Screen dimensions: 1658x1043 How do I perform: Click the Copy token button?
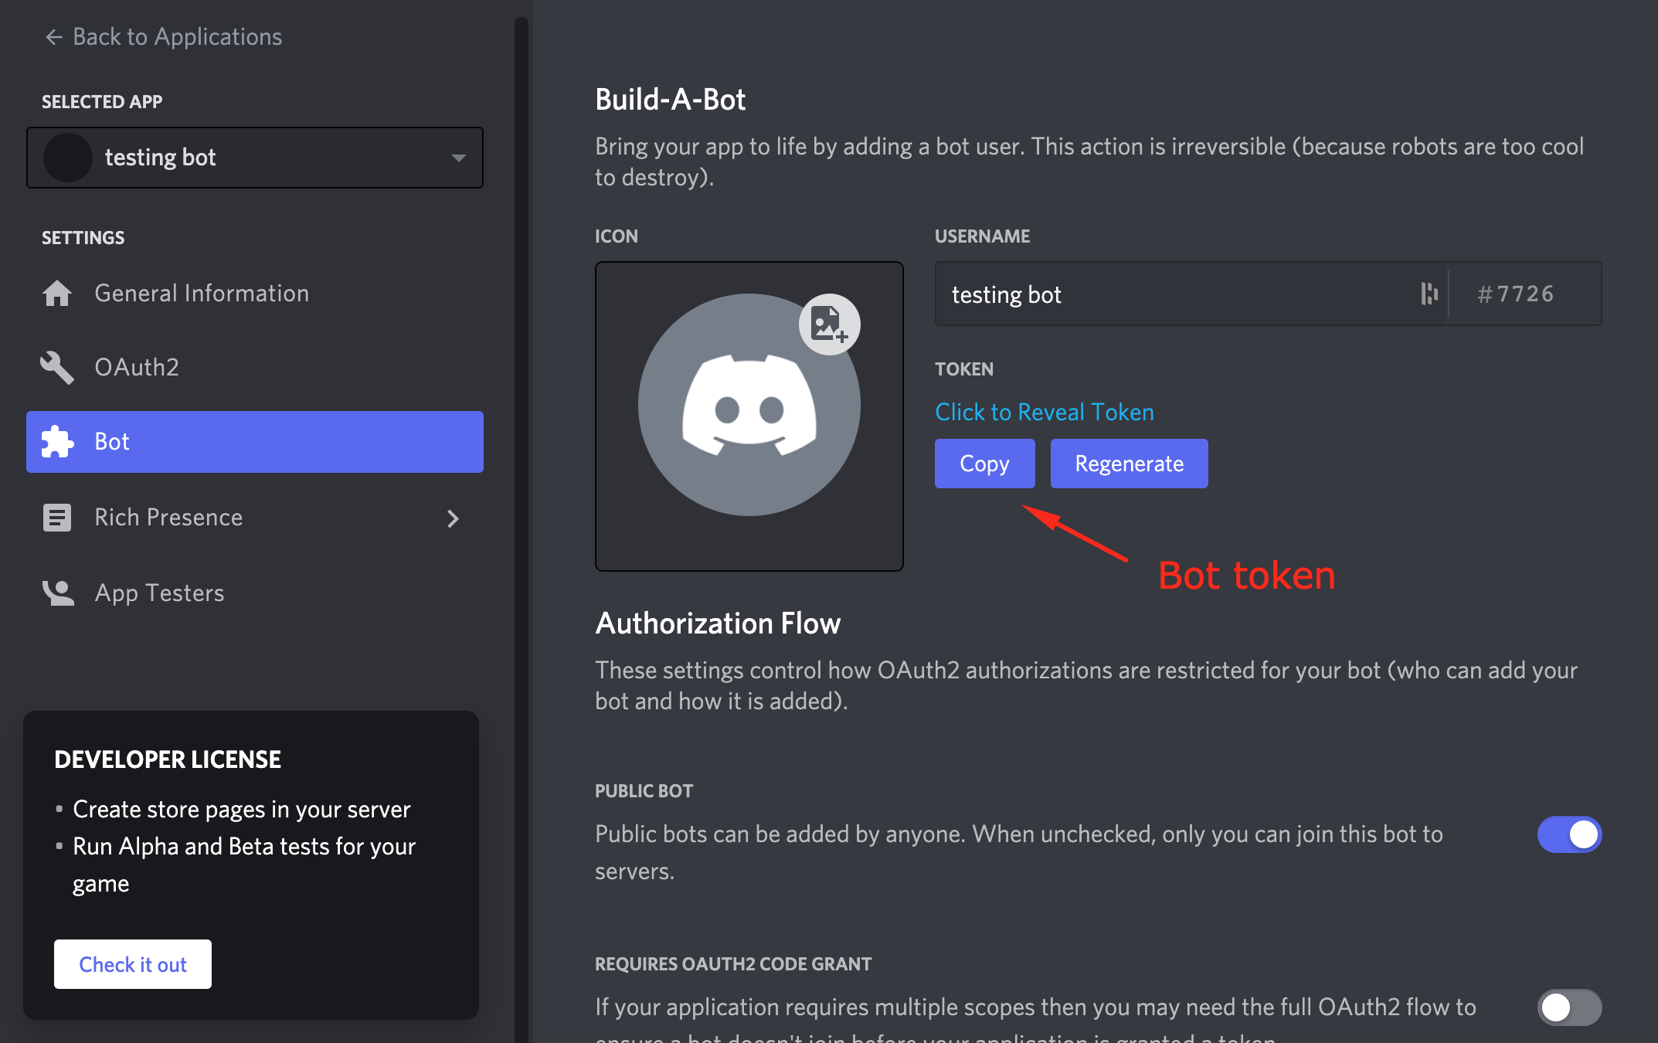tap(984, 463)
